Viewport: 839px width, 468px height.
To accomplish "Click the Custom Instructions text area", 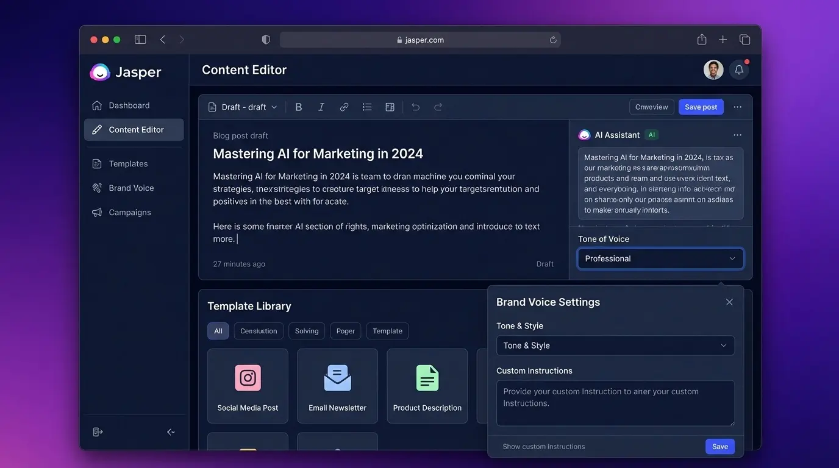I will 615,403.
